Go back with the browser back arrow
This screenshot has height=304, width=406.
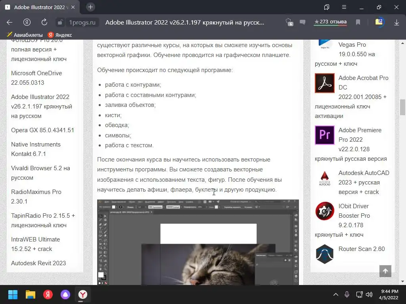tap(10, 23)
